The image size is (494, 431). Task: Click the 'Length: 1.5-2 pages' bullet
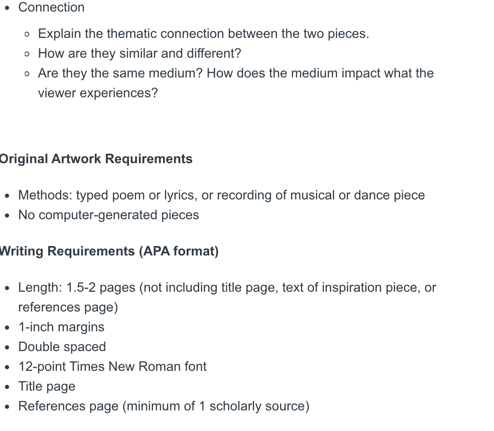click(x=227, y=288)
